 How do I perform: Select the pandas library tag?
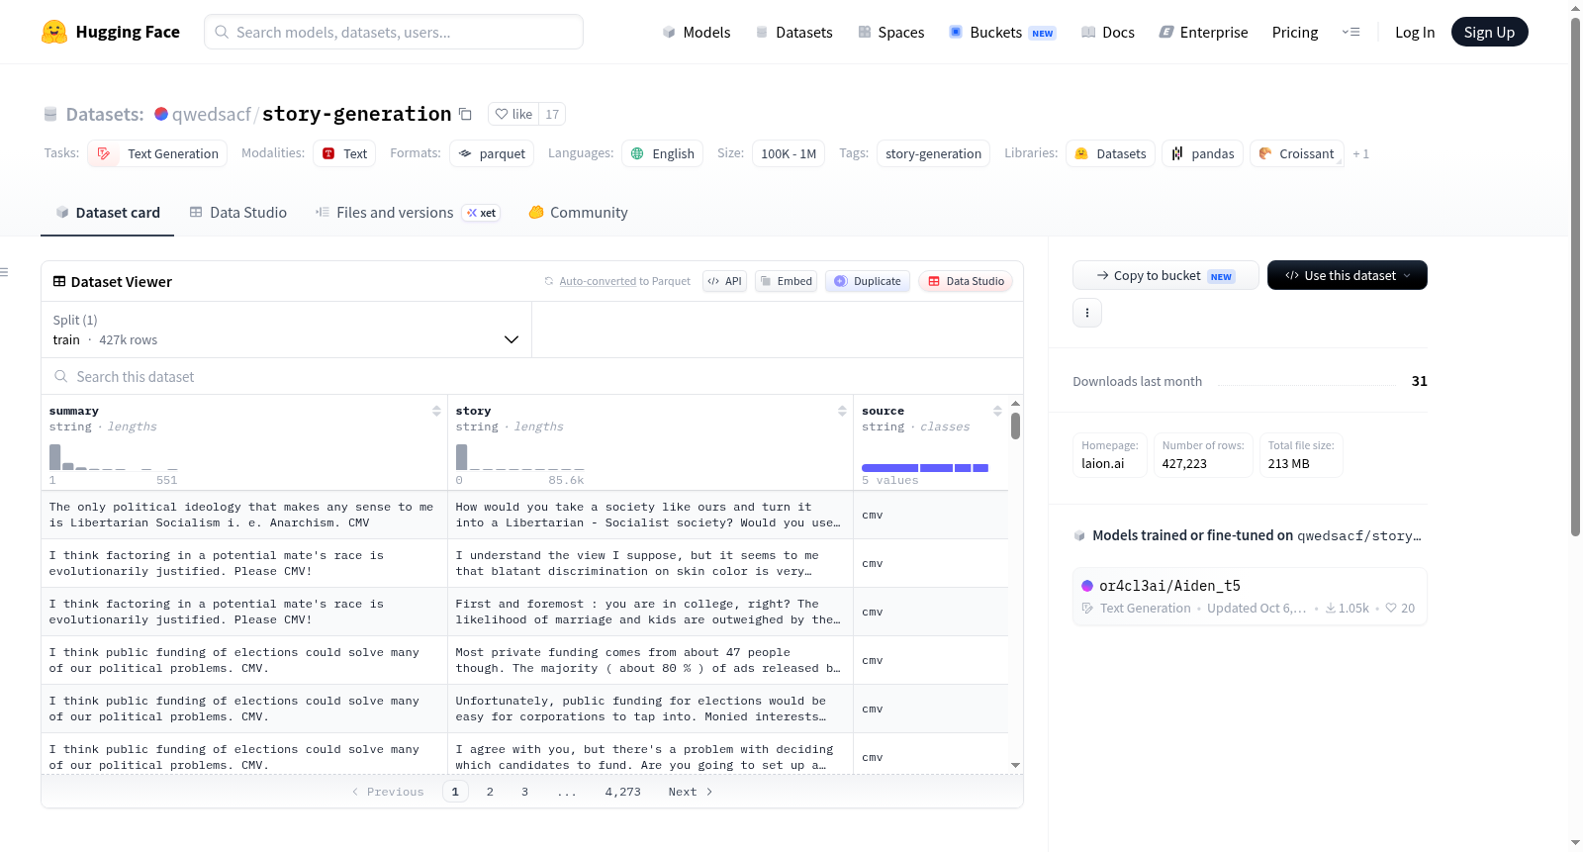pos(1202,153)
